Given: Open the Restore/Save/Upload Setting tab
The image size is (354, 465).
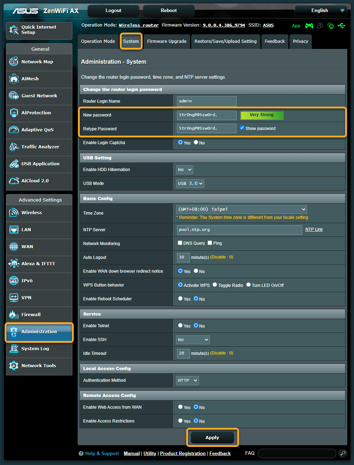Looking at the screenshot, I should click(225, 41).
